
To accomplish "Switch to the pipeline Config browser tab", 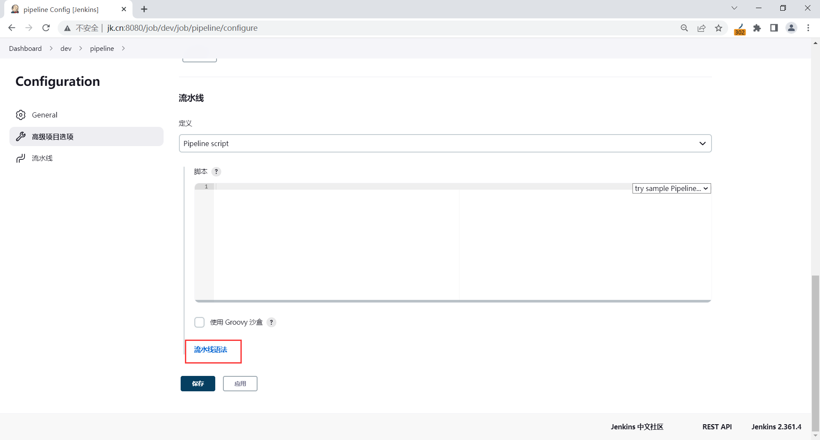I will click(x=68, y=9).
